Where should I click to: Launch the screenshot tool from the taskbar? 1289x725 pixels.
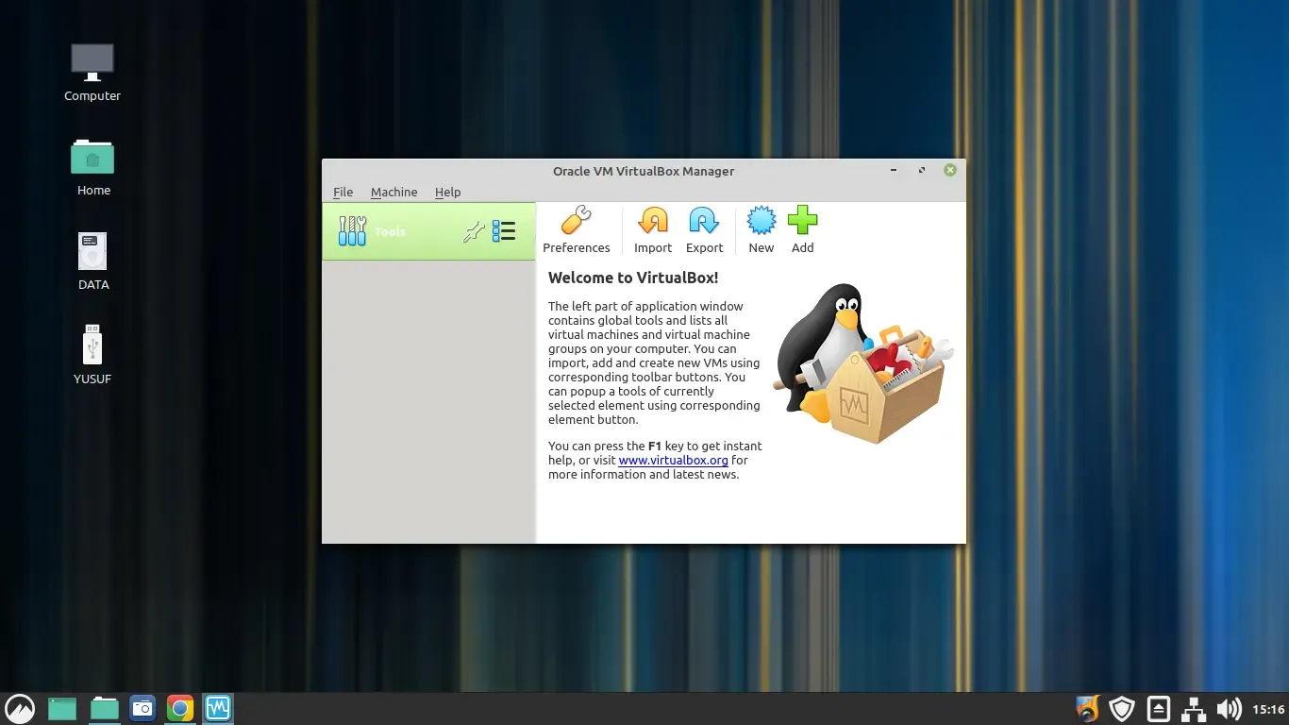coord(142,708)
